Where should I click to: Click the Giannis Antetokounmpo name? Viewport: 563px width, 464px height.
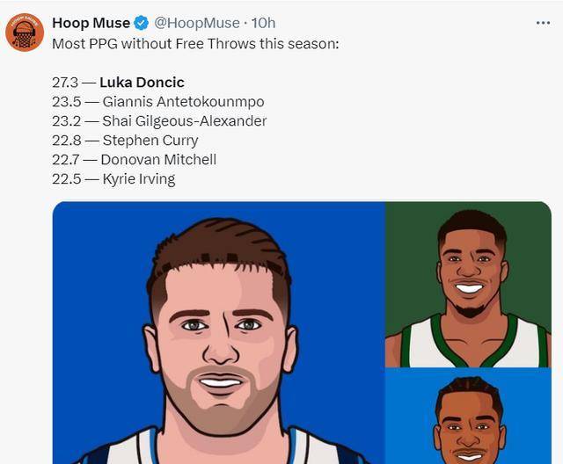[x=183, y=102]
